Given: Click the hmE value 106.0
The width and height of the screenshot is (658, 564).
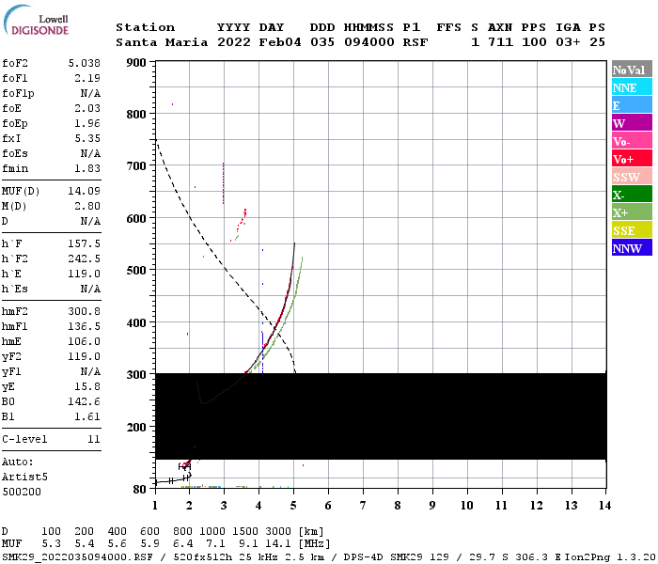Looking at the screenshot, I should 85,341.
